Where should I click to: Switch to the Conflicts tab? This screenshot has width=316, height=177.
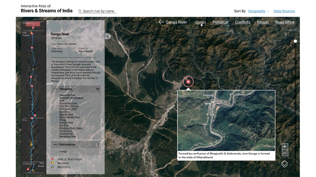[243, 22]
